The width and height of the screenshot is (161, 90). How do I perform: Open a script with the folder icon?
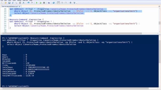6,3
